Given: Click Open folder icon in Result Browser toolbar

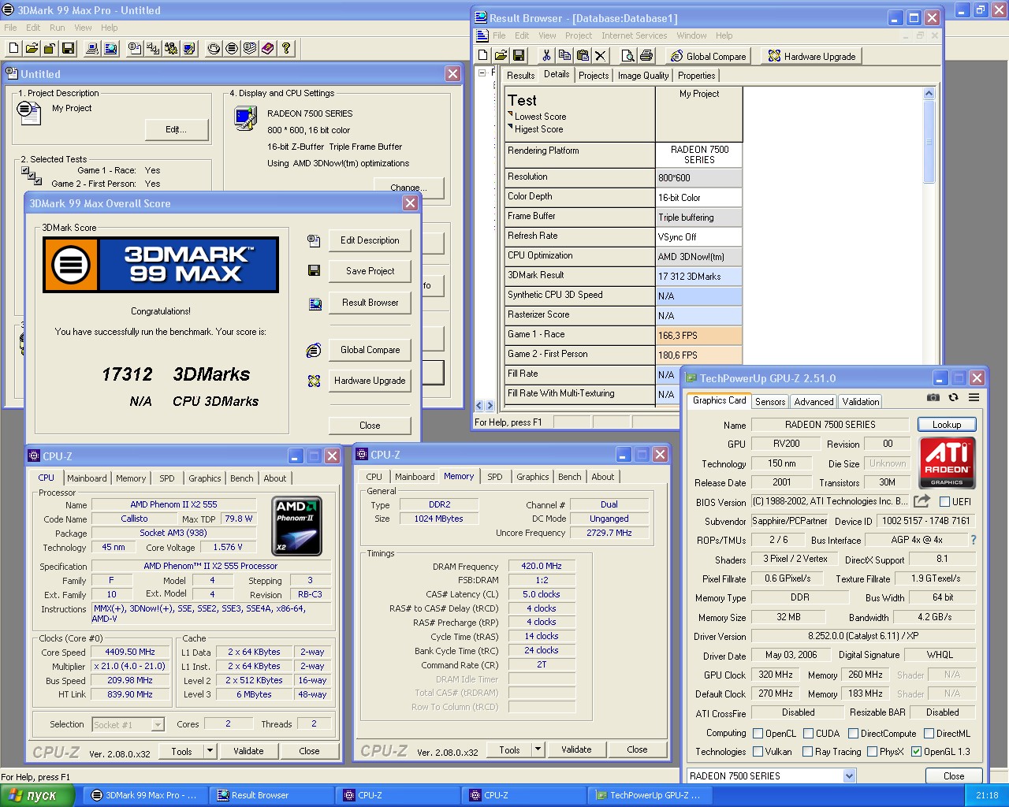Looking at the screenshot, I should (501, 55).
